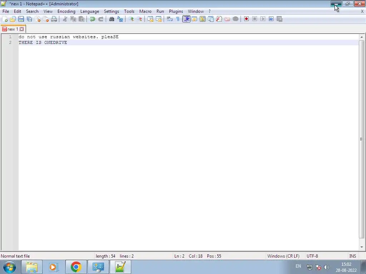Toggle word wrap toolbar icon

(170, 19)
